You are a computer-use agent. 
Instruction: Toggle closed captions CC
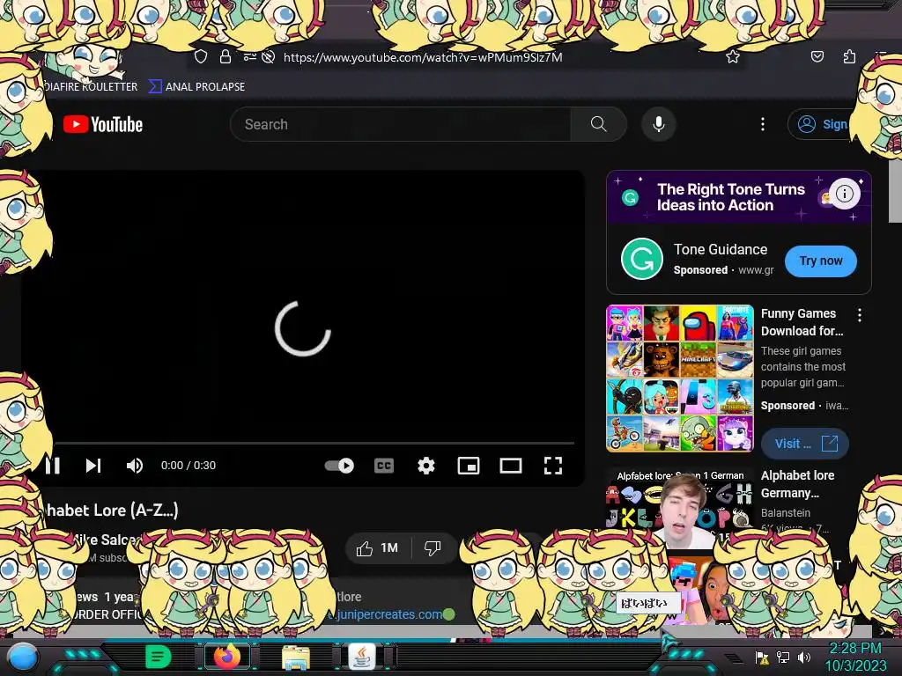(384, 465)
